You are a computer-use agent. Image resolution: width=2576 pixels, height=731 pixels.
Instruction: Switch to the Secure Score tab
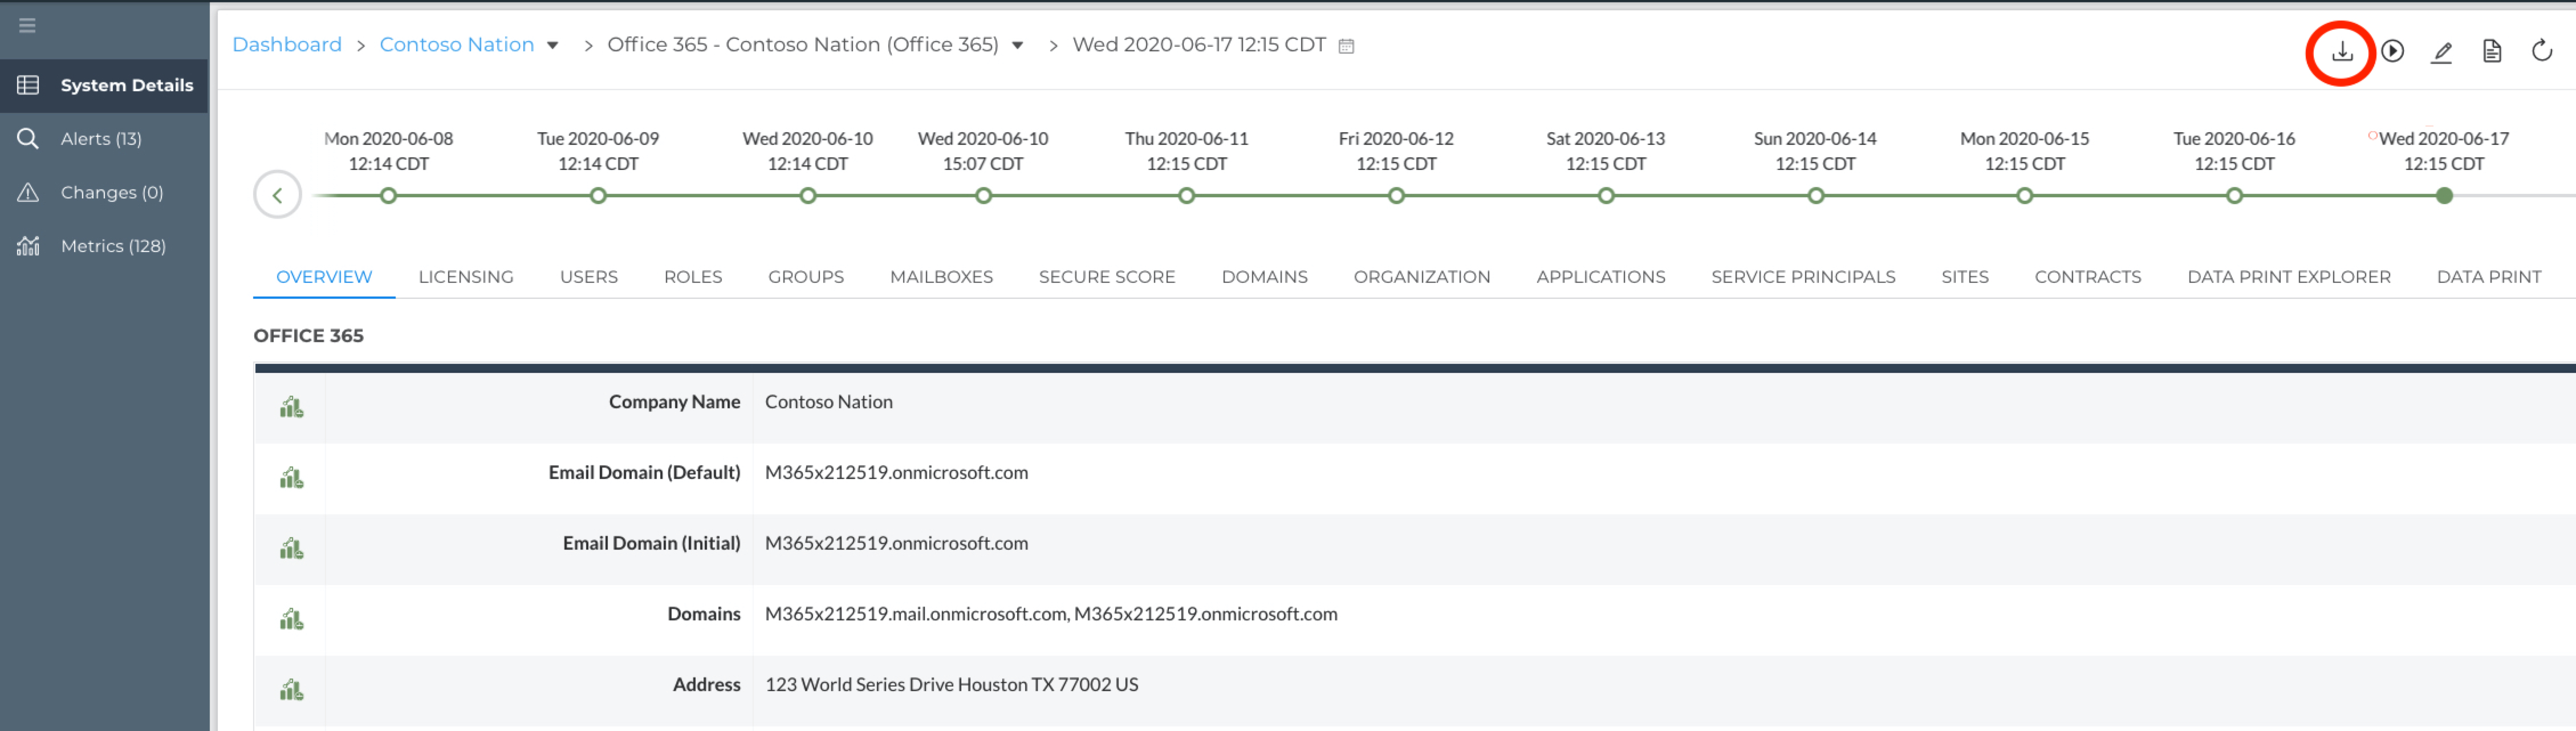coord(1107,277)
